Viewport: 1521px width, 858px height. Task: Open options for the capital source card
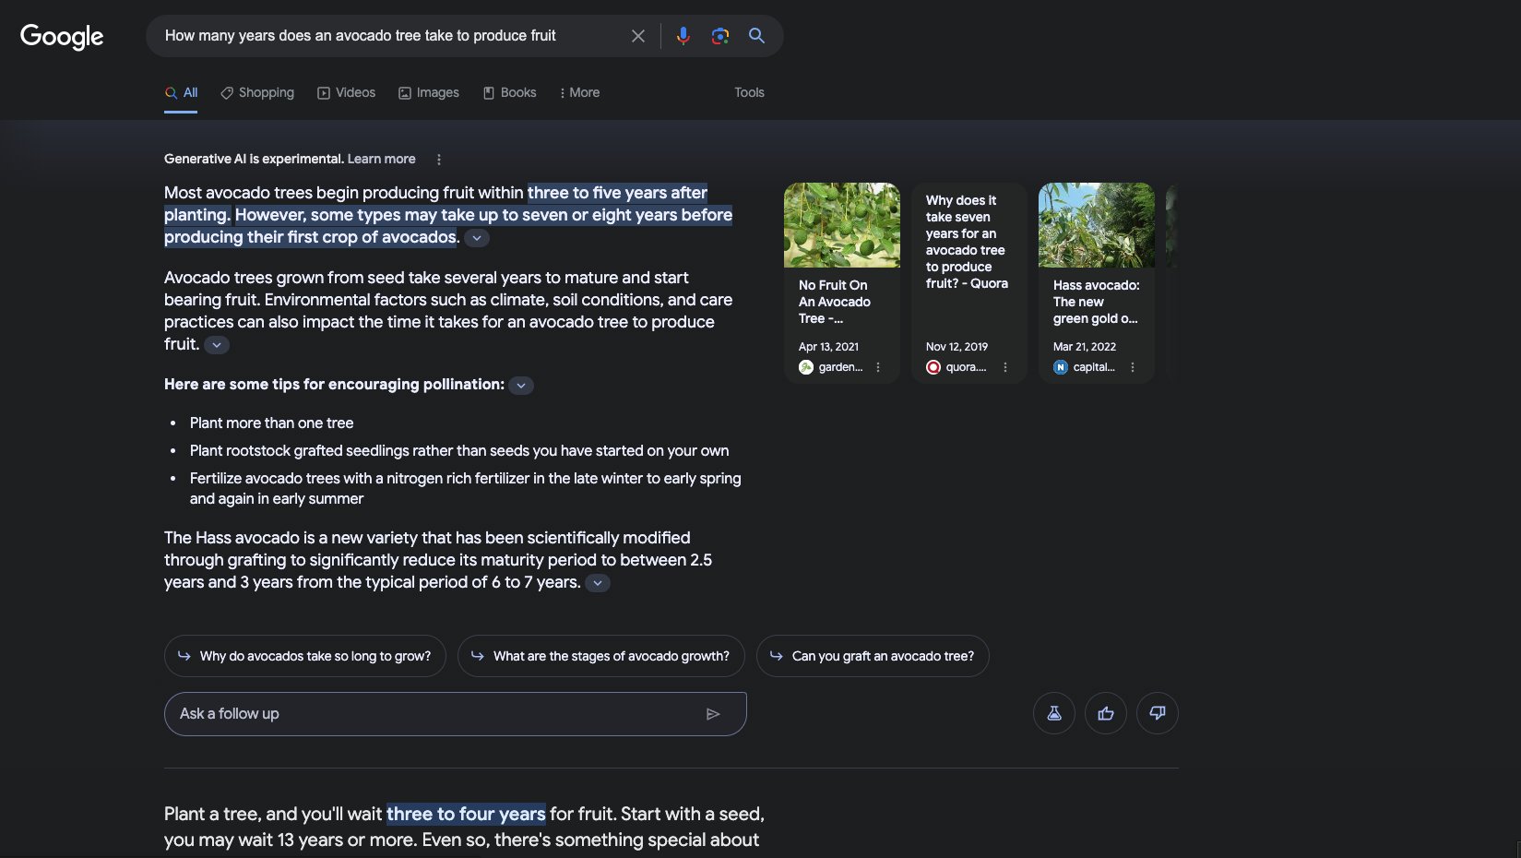[x=1133, y=367]
